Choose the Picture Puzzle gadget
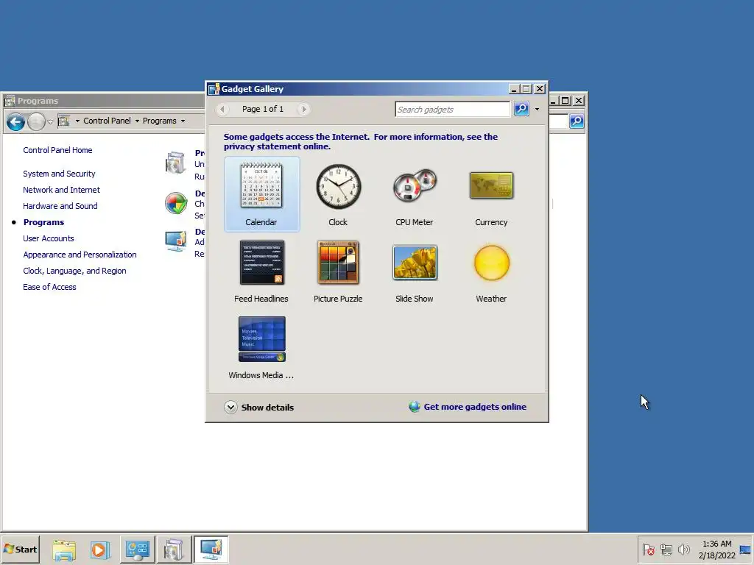The image size is (754, 565). tap(338, 271)
